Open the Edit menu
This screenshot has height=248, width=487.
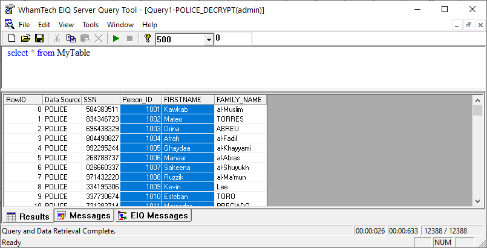point(44,25)
